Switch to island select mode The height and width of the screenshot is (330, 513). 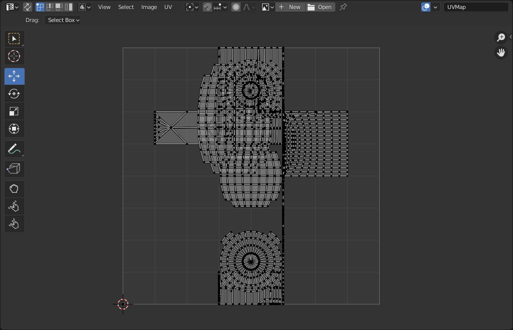[68, 7]
